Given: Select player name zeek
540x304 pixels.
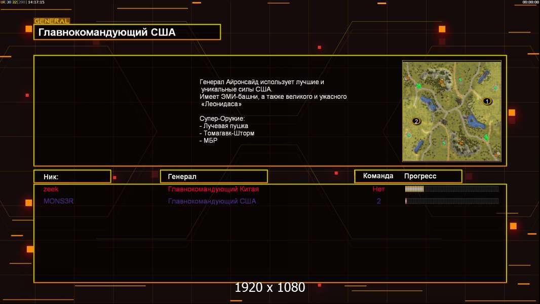Looking at the screenshot, I should [x=51, y=189].
